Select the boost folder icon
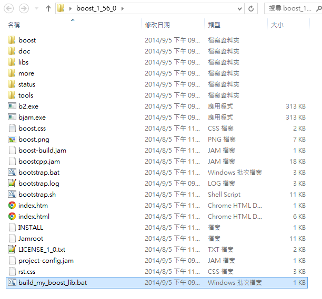322x299 pixels. 12,40
